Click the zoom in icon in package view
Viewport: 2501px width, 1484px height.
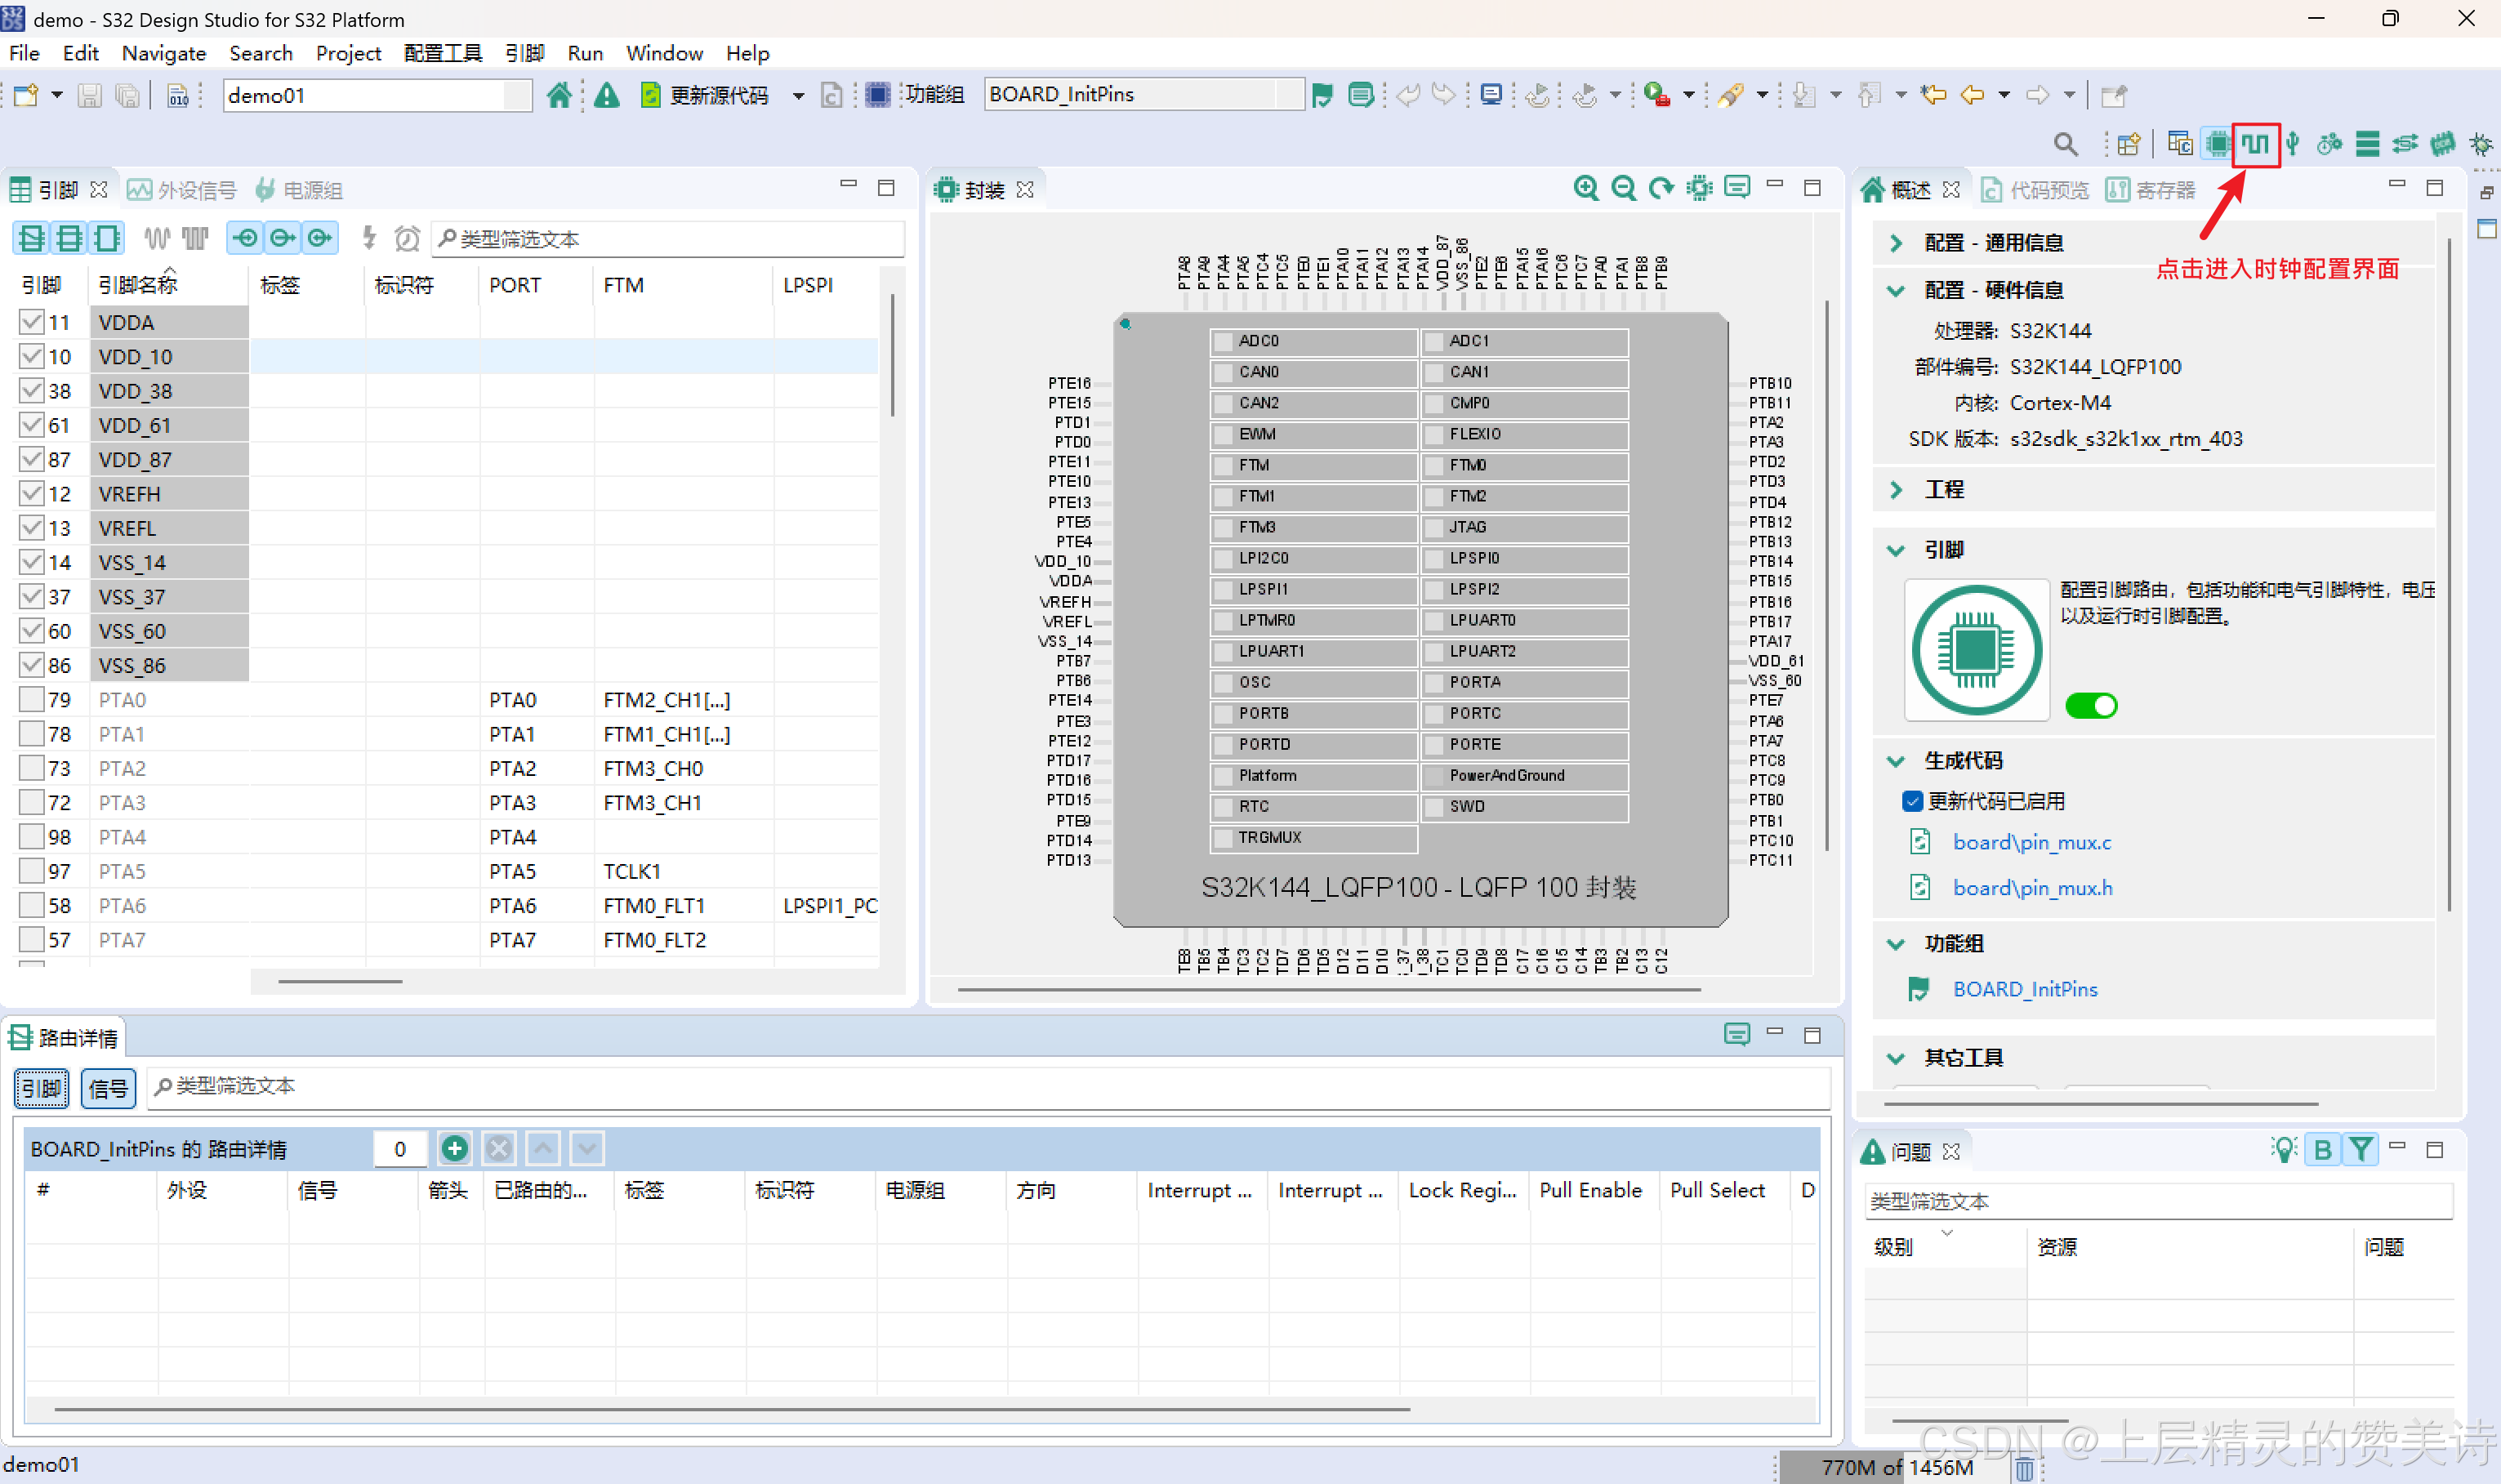pyautogui.click(x=1585, y=188)
